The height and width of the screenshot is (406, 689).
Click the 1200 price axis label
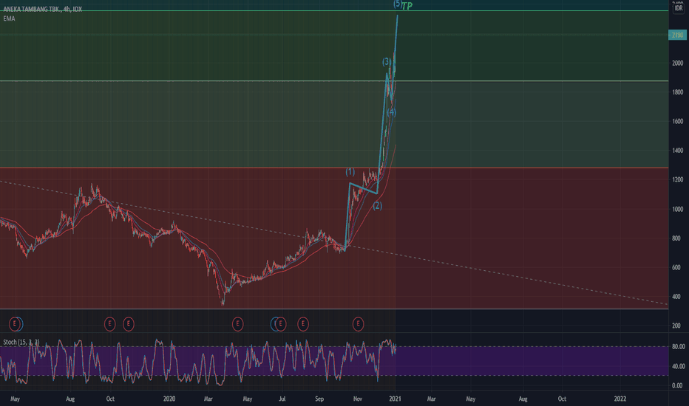point(678,179)
